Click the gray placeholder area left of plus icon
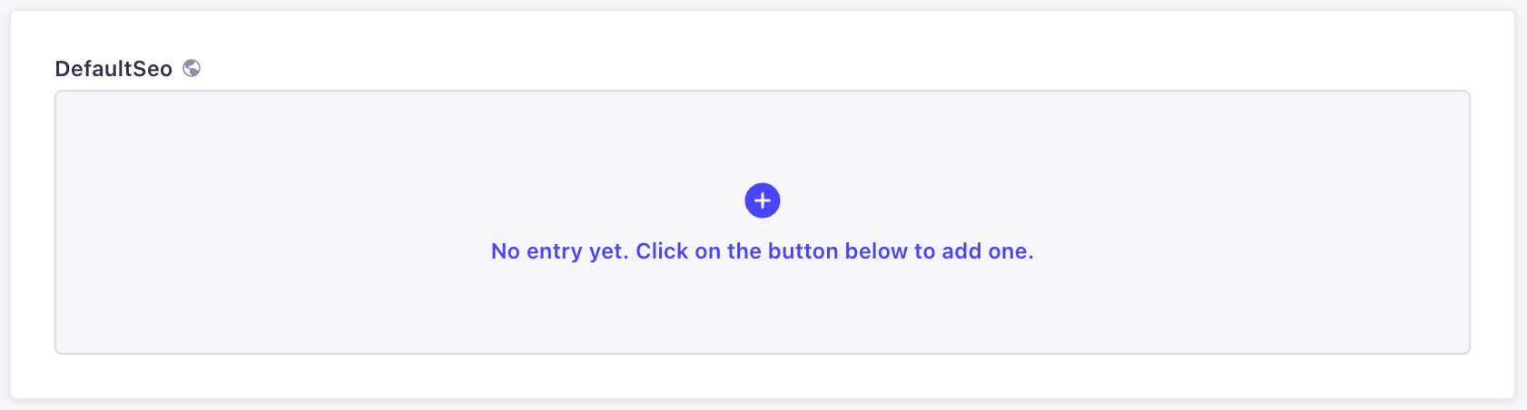This screenshot has width=1527, height=410. click(x=363, y=200)
